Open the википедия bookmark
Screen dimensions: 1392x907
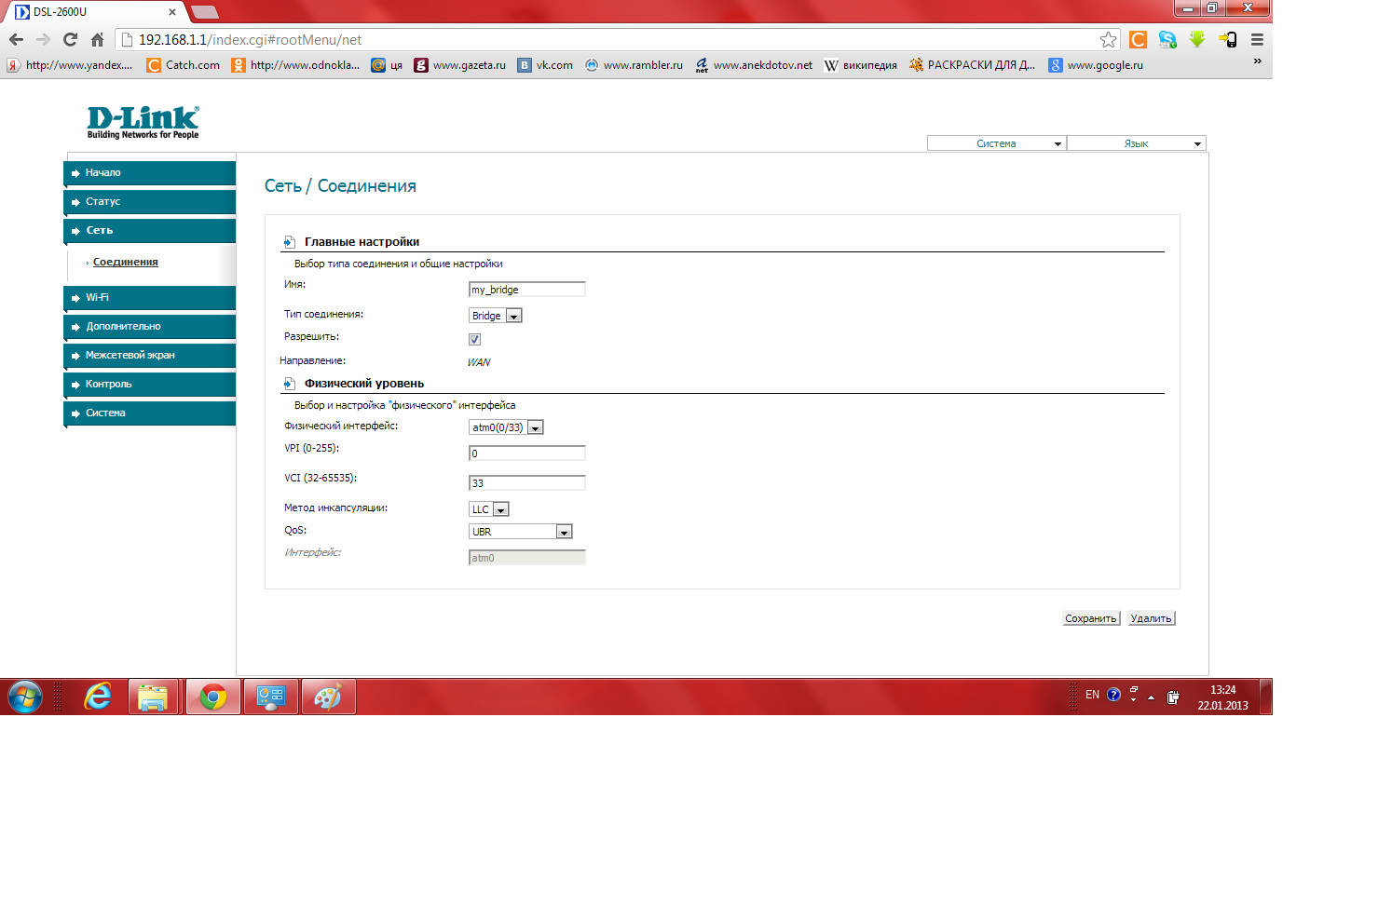point(861,65)
